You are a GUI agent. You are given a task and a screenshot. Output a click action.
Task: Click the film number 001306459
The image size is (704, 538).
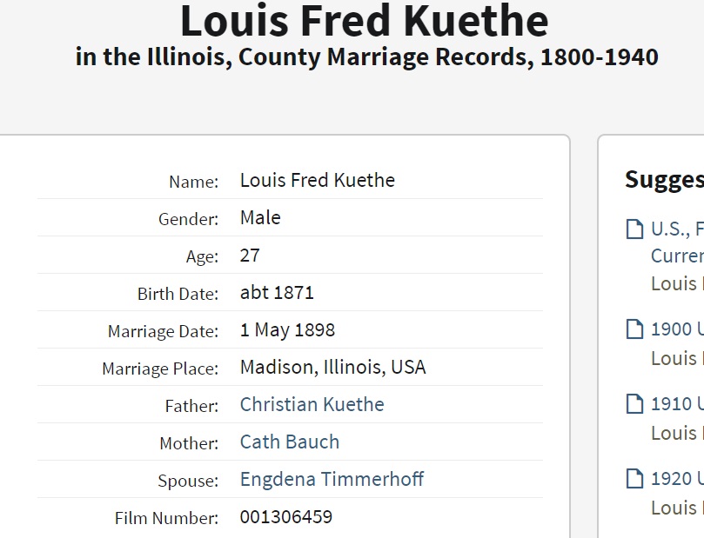(285, 517)
